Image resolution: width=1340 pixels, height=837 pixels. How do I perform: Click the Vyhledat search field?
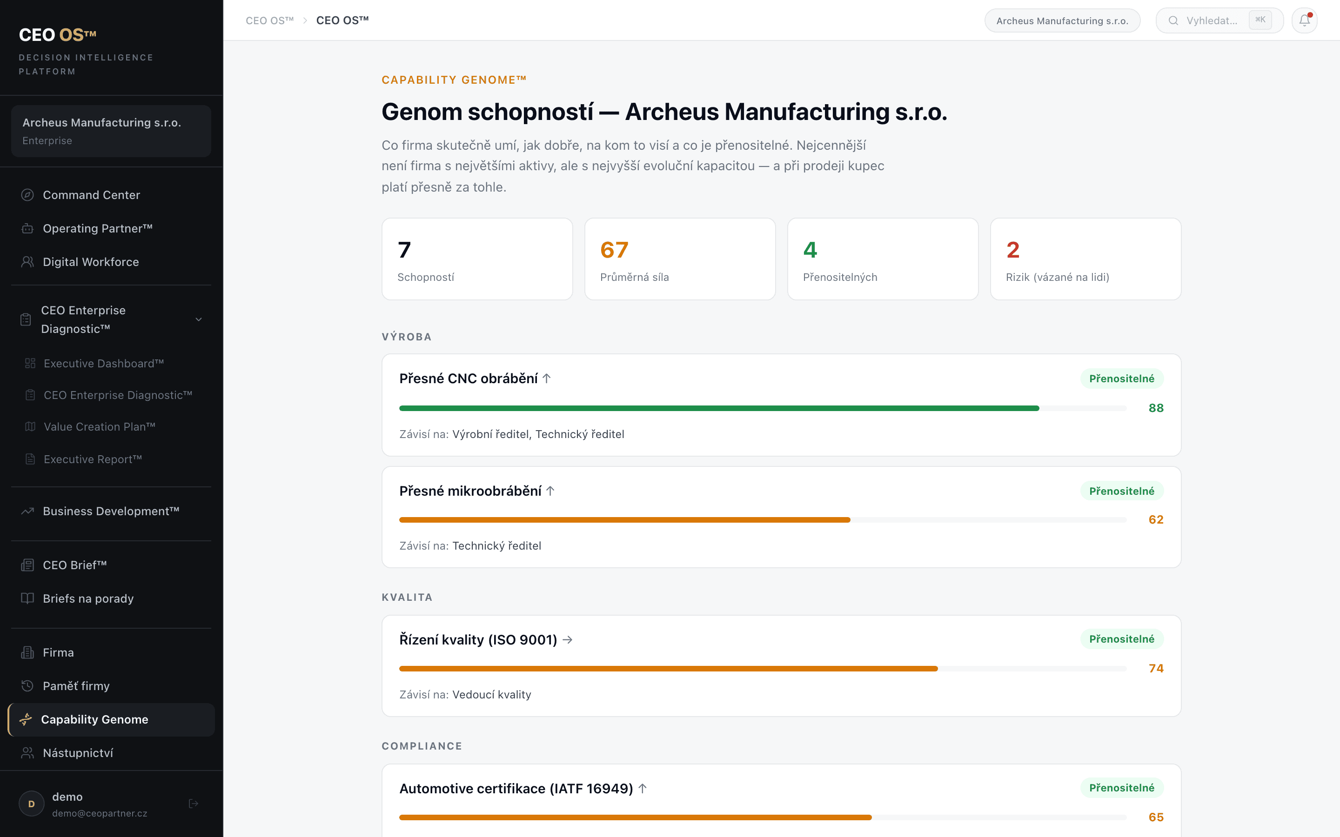point(1219,21)
